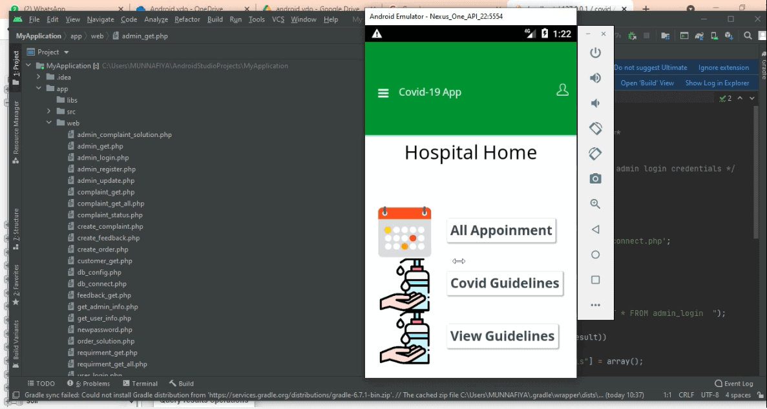Click the Ignore extension link
Image resolution: width=767 pixels, height=409 pixels.
pos(723,67)
